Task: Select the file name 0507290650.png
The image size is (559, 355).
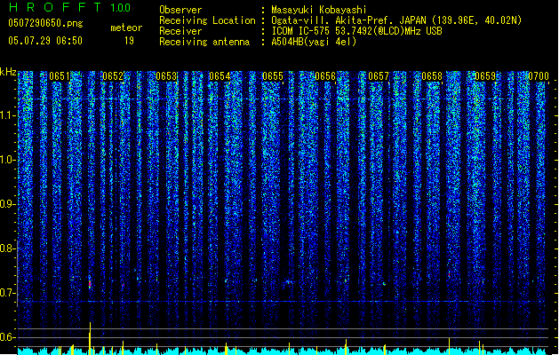Action: (x=45, y=23)
